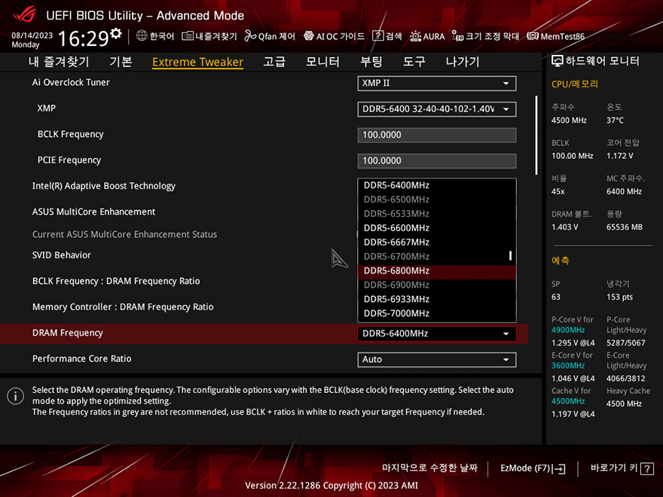Click the info icon beside the help text

point(16,396)
